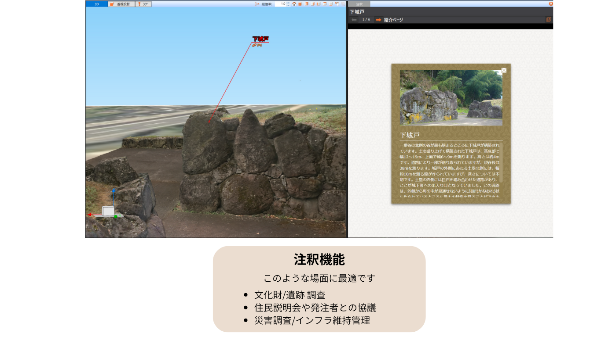Close the annotation panel with orange X
601x337 pixels.
tap(551, 4)
